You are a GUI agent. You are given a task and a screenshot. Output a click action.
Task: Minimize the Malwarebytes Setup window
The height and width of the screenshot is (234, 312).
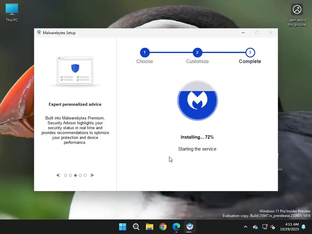point(243,33)
